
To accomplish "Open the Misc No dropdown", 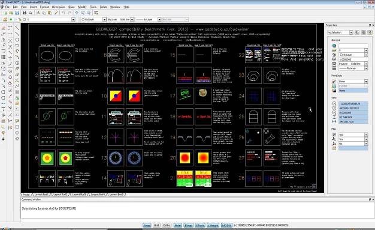I will (366, 144).
